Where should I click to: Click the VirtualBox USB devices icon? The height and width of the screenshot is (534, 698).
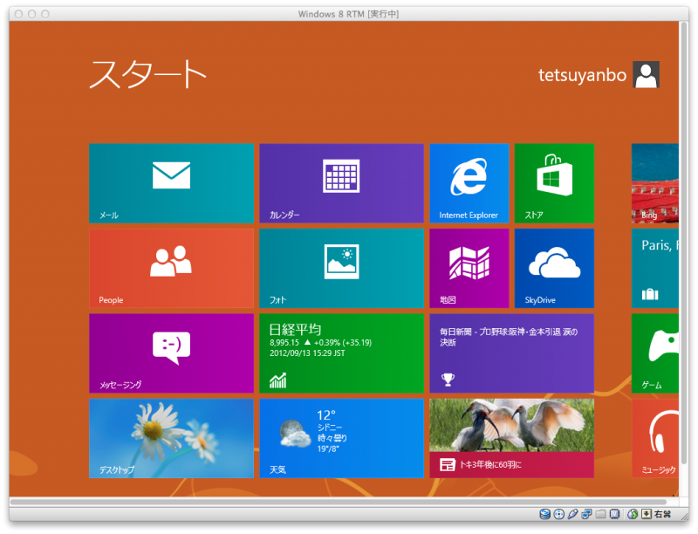(x=573, y=515)
